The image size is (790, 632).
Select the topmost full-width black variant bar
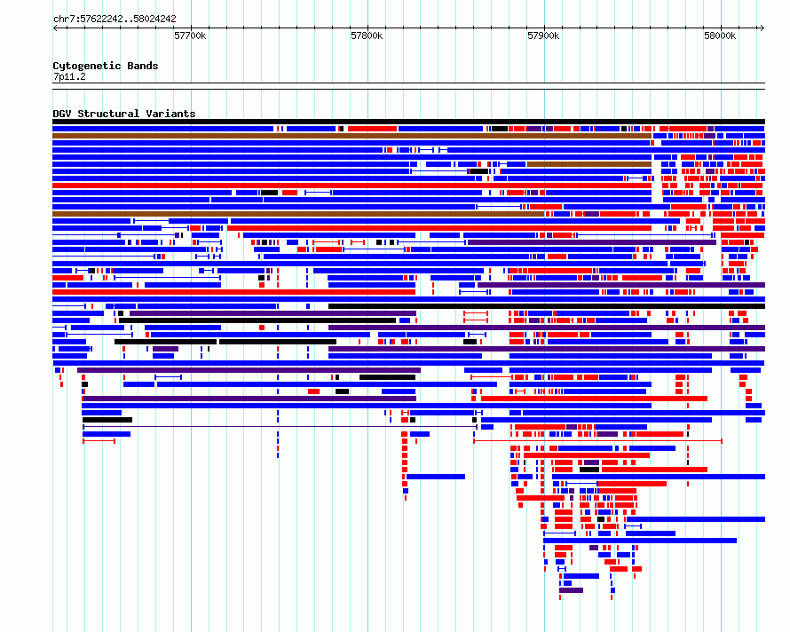[408, 122]
